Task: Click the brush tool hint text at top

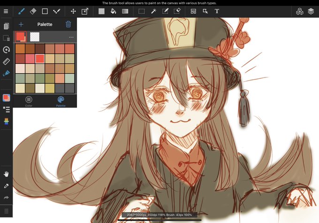Action: pos(159,3)
